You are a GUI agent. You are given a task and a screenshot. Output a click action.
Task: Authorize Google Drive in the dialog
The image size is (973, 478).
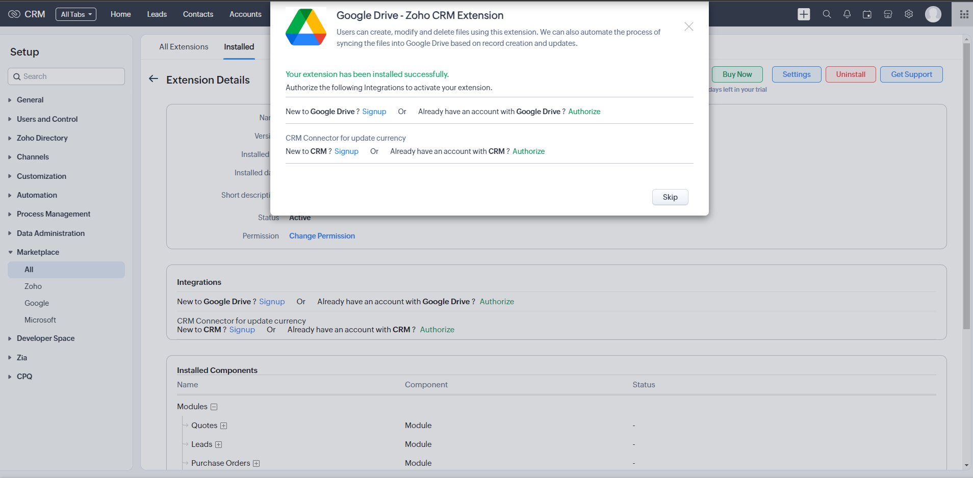584,112
